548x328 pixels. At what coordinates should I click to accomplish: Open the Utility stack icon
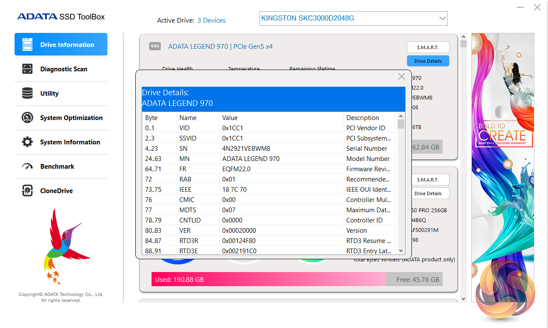click(x=27, y=94)
